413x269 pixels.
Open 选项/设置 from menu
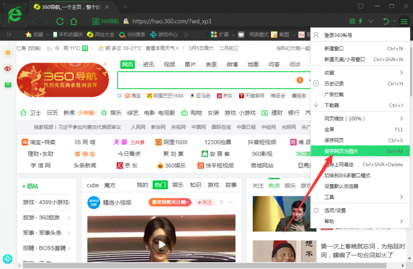[360, 210]
